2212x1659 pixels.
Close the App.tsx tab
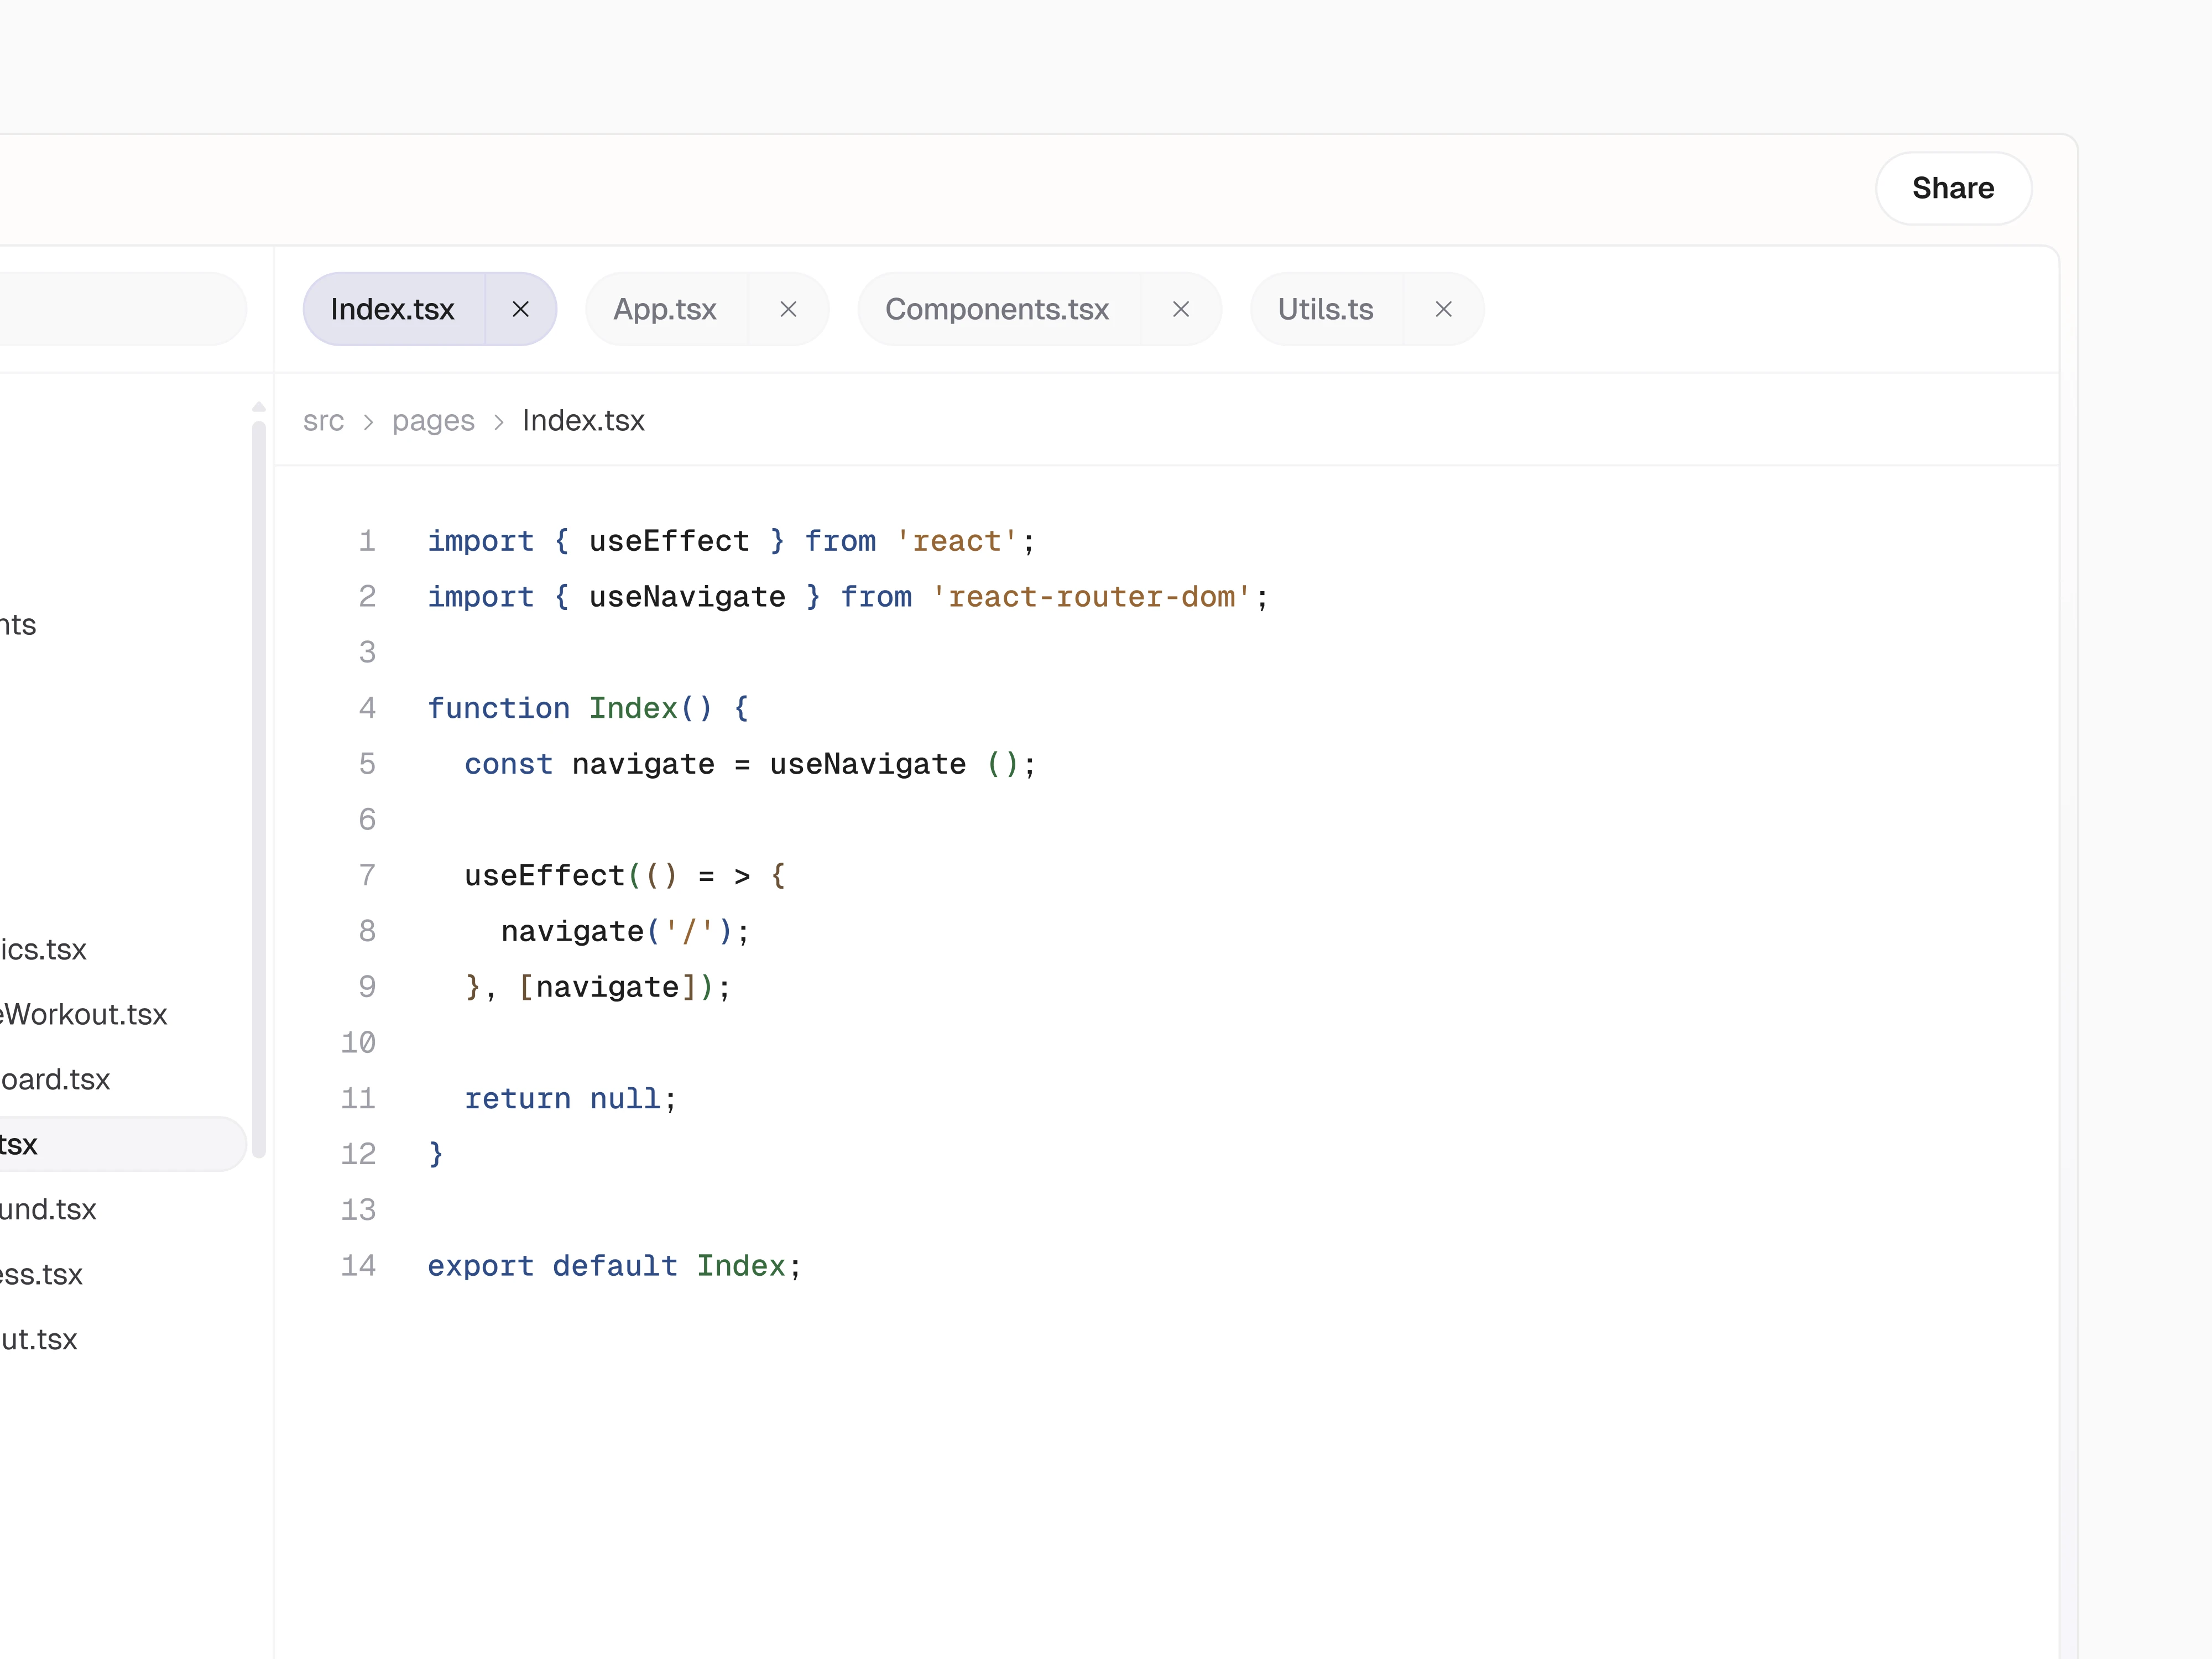pos(788,309)
